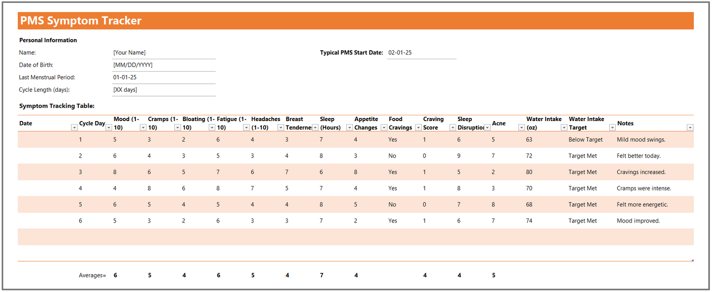712x292 pixels.
Task: Open the Craving Score filter dropdown
Action: tap(453, 128)
